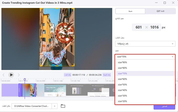Play the video preview
The height and width of the screenshot is (112, 178).
[11, 75]
